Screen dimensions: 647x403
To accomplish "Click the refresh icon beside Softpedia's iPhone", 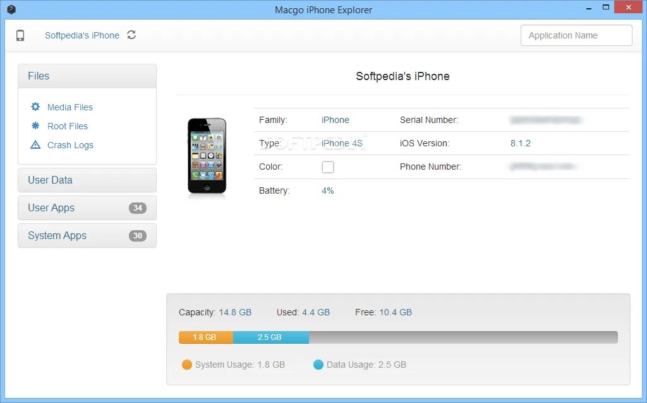I will [131, 35].
